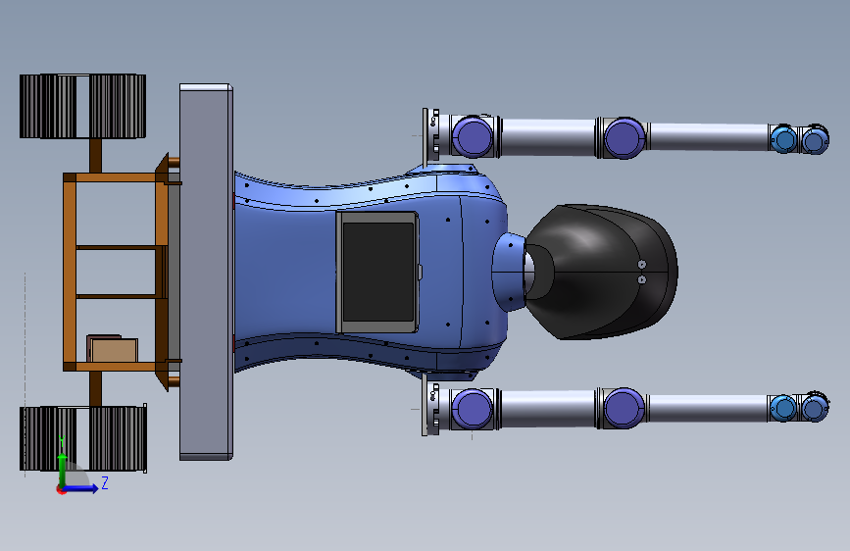Select the dark tablet screen on the torso
Image resolution: width=850 pixels, height=551 pixels.
click(378, 273)
